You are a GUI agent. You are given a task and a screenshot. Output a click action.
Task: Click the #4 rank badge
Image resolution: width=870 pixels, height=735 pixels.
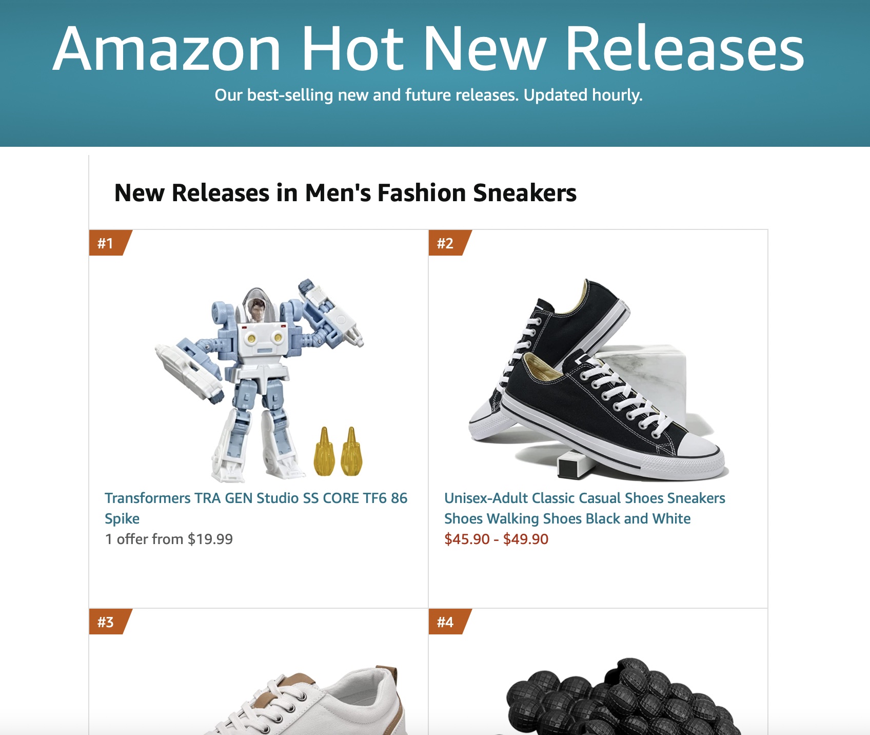(x=446, y=622)
